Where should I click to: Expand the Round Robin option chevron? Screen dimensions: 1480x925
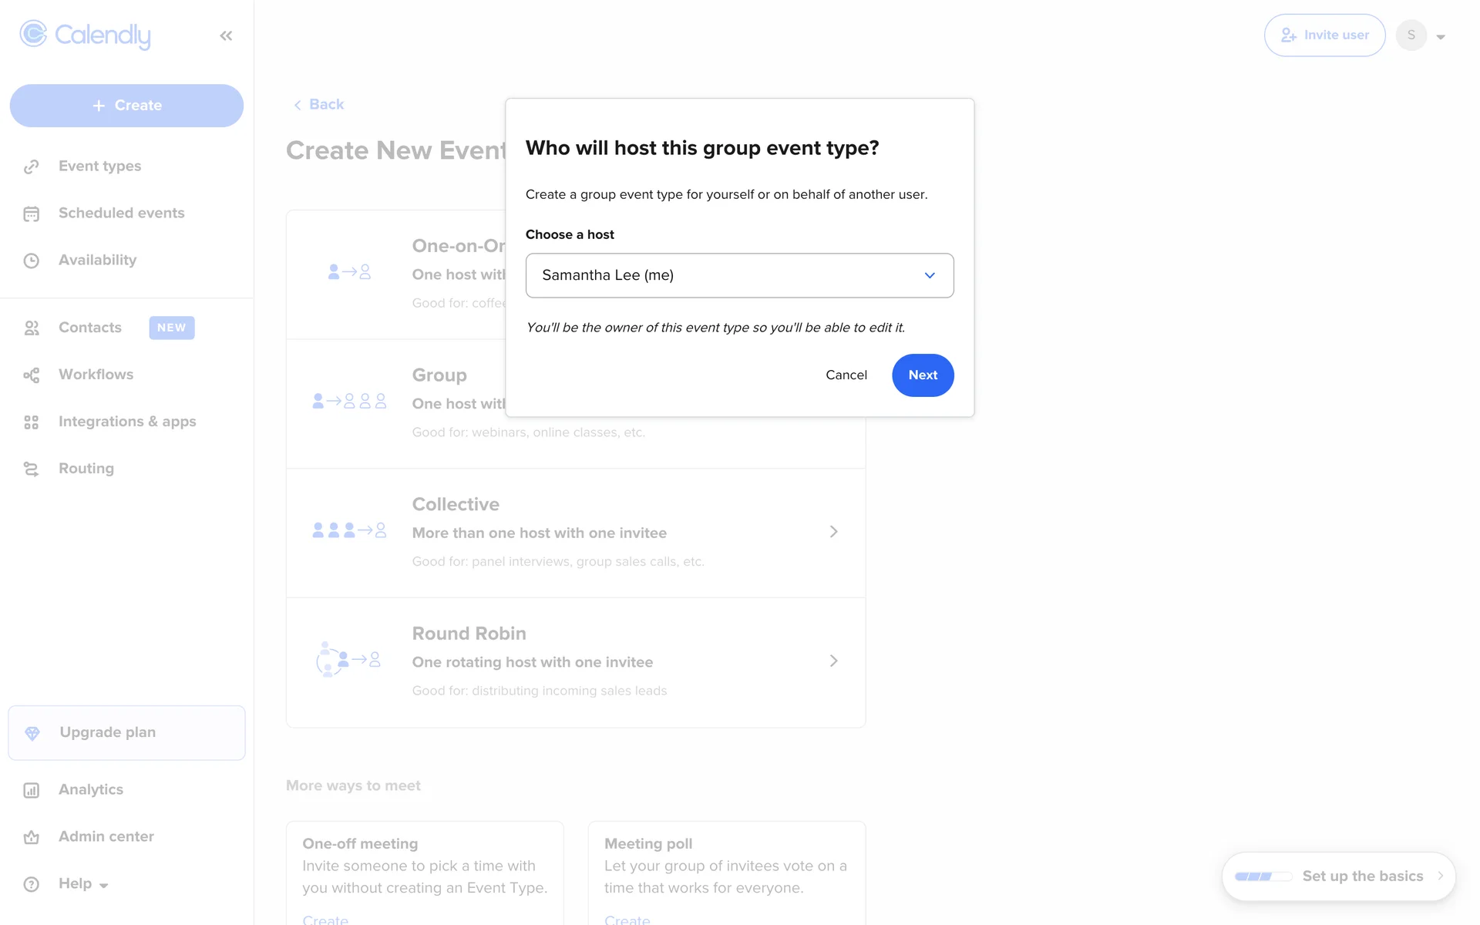click(833, 661)
